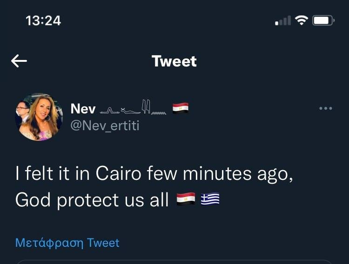Tap the Greece flag emoji in the tweet

pos(210,199)
